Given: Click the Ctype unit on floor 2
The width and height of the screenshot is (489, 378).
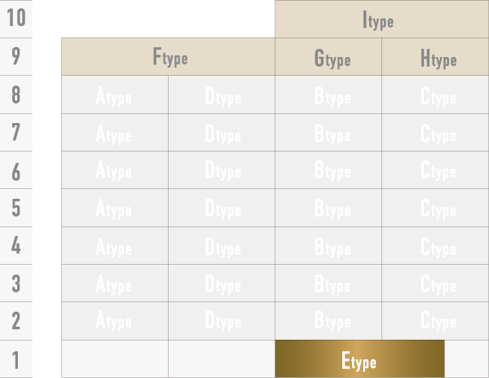Looking at the screenshot, I should click(x=435, y=321).
